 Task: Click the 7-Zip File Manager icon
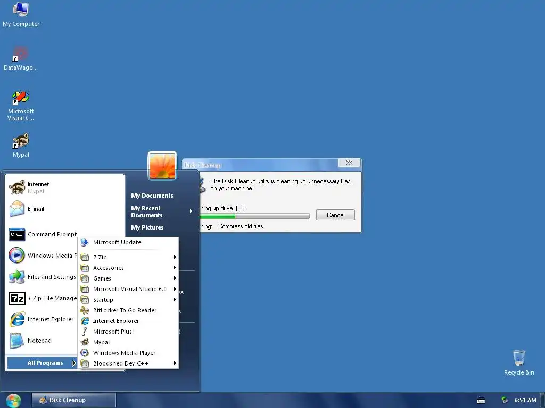[x=16, y=298]
